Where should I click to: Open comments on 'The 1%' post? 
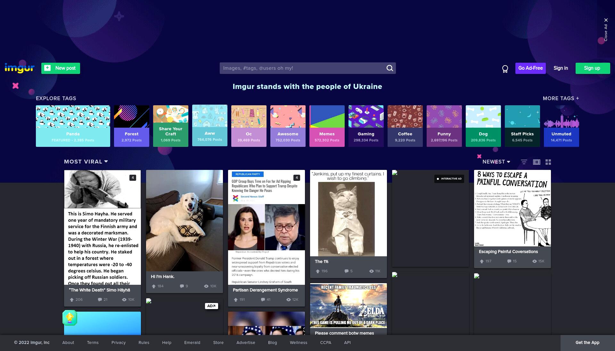[x=346, y=271]
